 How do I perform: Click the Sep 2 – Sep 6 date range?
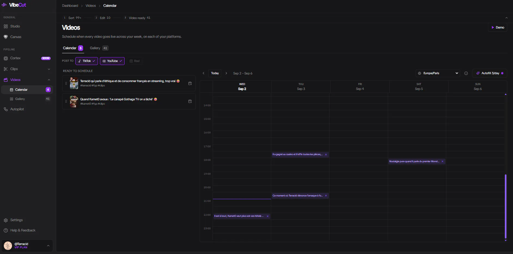243,74
